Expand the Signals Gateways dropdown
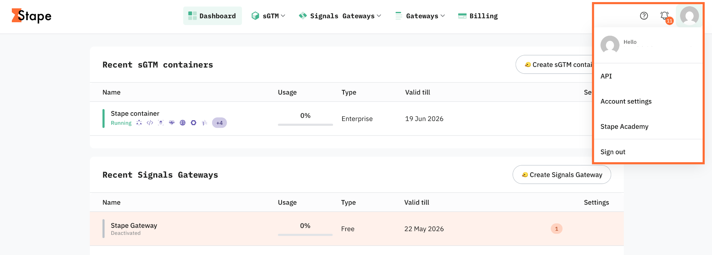 [x=340, y=16]
